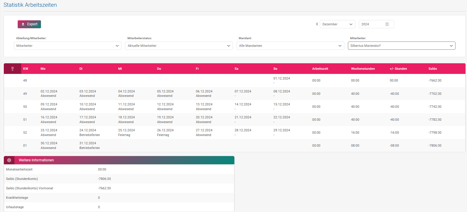Click the Mi column header

click(120, 69)
